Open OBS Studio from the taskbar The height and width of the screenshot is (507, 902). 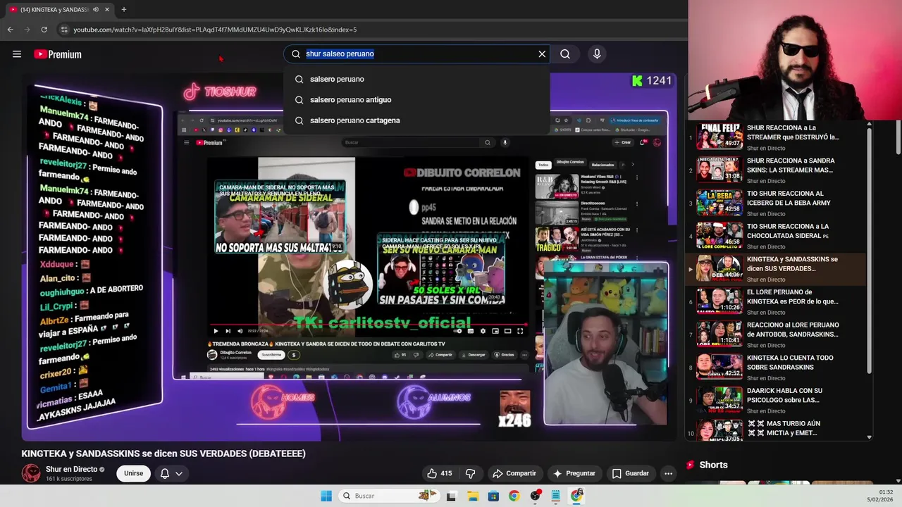click(x=536, y=496)
